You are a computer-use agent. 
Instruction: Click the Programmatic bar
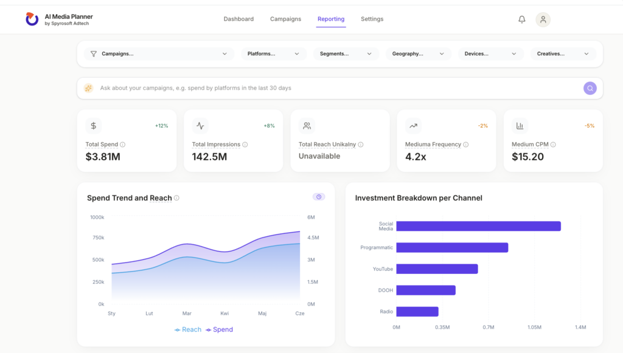click(452, 247)
